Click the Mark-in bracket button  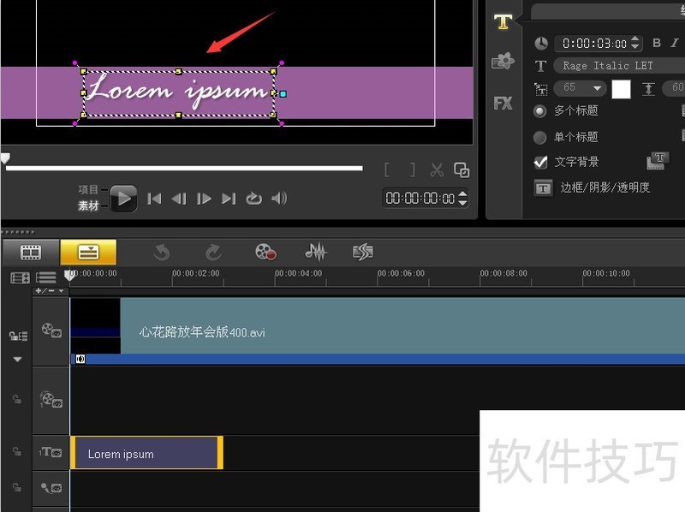[x=387, y=170]
